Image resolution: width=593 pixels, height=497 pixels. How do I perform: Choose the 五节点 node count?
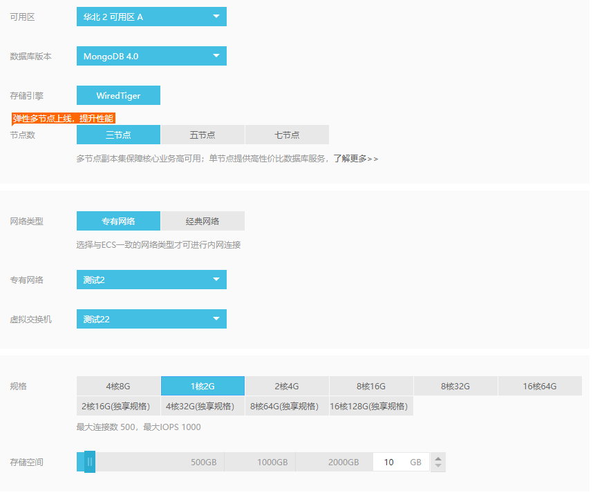(x=203, y=135)
